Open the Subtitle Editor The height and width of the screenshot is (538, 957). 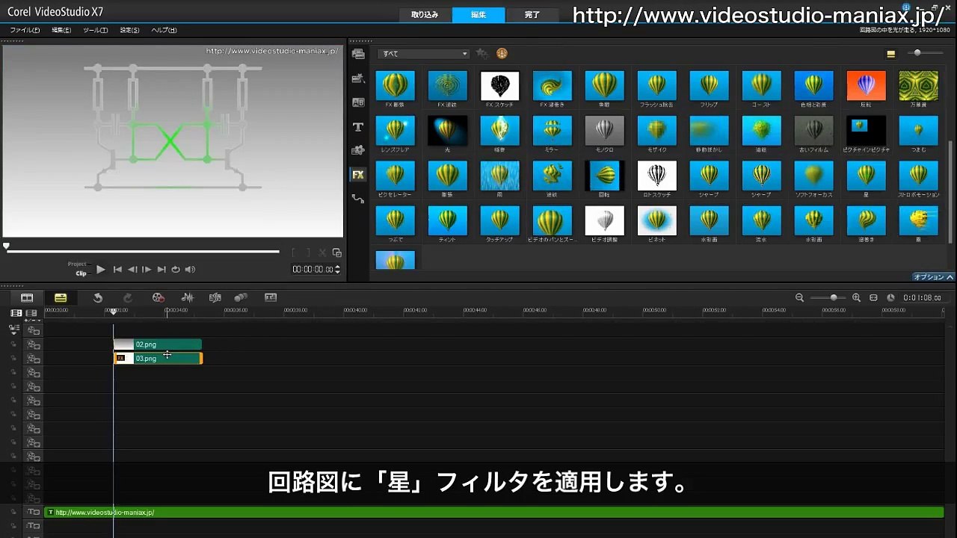pos(271,297)
